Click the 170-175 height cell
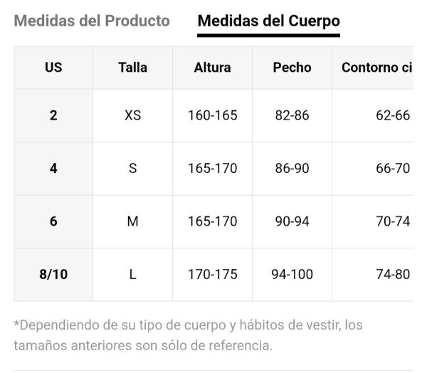Viewport: 427px width, 373px height. coord(212,274)
